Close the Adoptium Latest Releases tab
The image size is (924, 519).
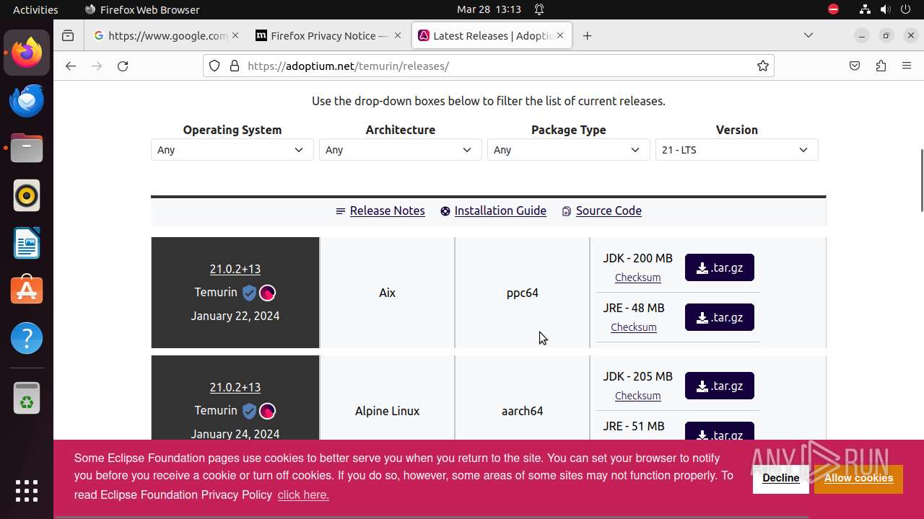coord(560,35)
